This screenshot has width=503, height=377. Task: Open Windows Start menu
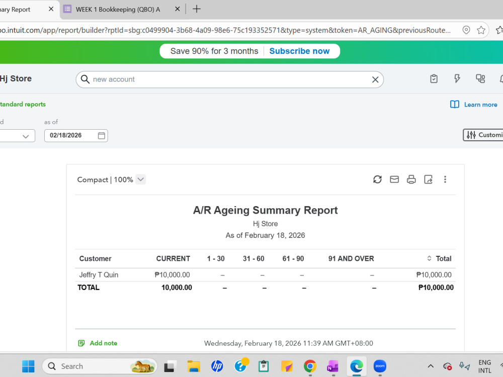coord(28,366)
